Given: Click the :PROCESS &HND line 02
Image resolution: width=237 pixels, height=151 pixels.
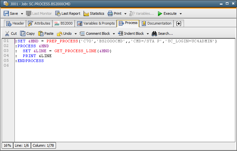Looking at the screenshot, I should coord(32,46).
